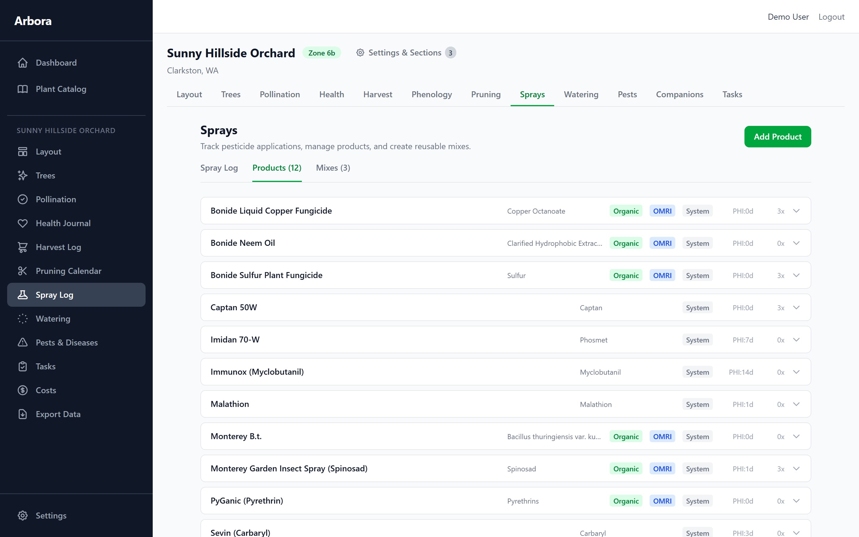The height and width of the screenshot is (537, 859).
Task: Open Settings & Sections gear link
Action: (399, 53)
